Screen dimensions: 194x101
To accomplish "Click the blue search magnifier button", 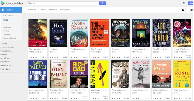I will tap(102, 3).
